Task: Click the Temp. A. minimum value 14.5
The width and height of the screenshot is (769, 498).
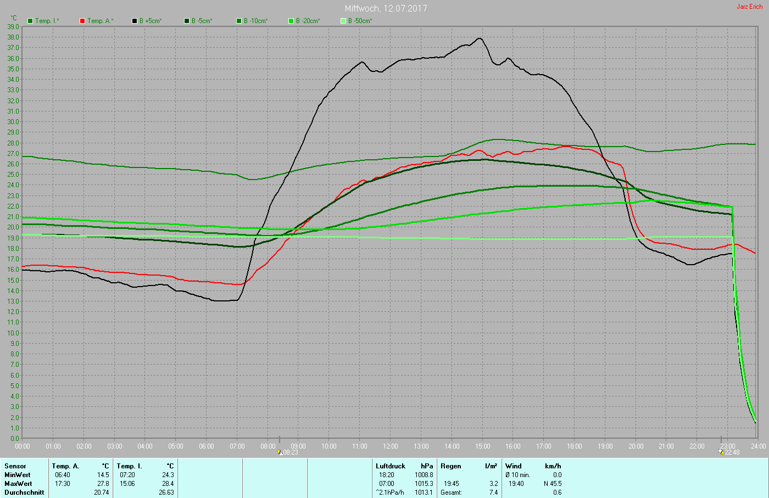Action: click(103, 475)
